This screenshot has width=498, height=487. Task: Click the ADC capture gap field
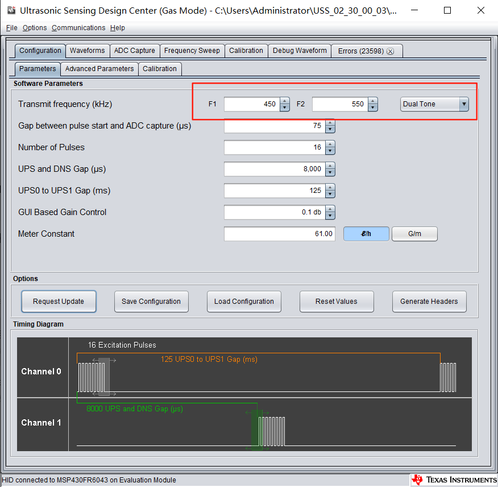coord(275,126)
